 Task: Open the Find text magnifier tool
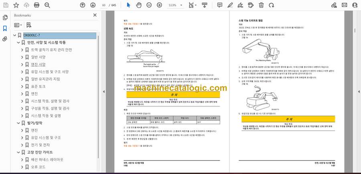[x=47, y=5]
